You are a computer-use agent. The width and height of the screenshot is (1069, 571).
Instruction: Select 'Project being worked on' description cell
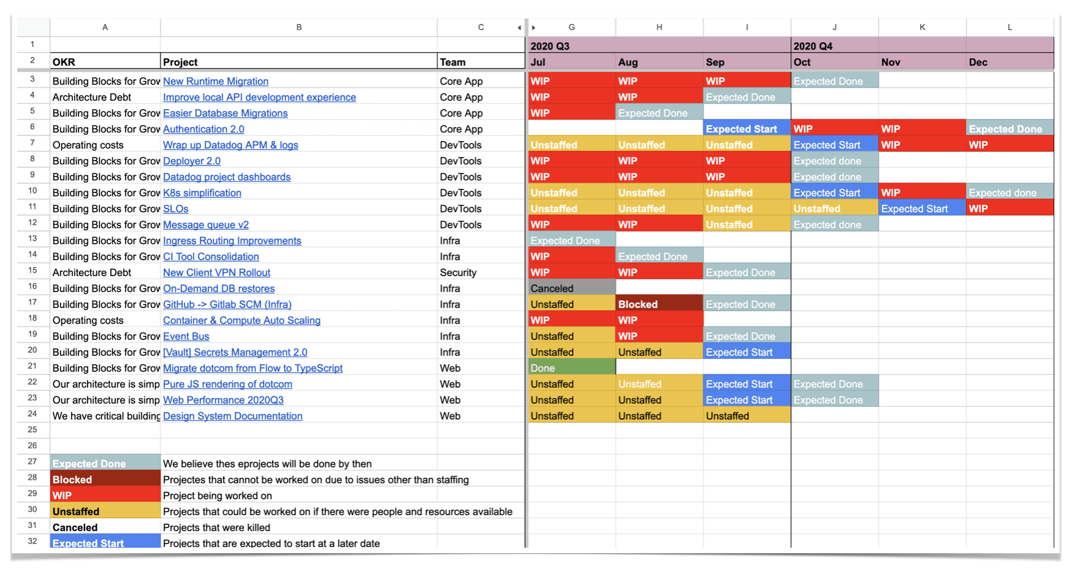[x=299, y=494]
